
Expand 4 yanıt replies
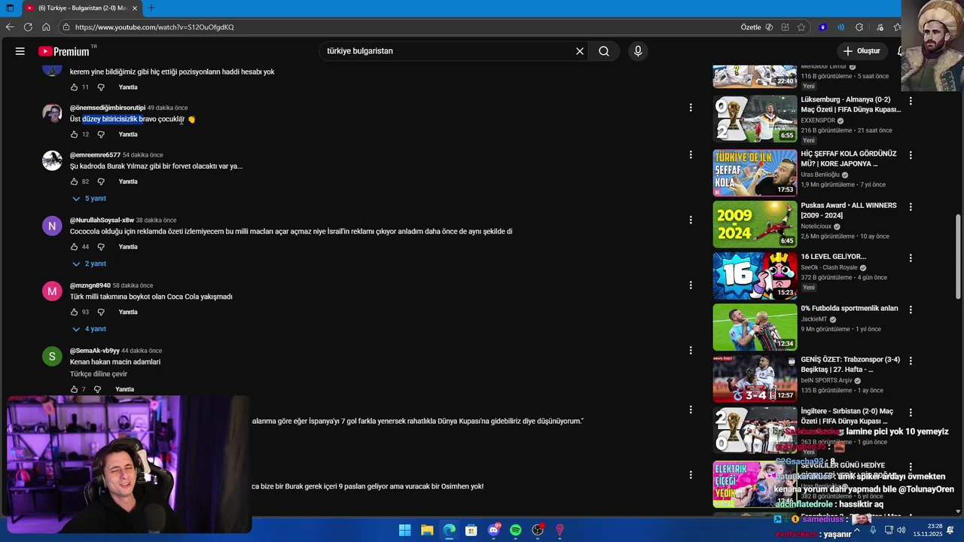[x=89, y=329]
